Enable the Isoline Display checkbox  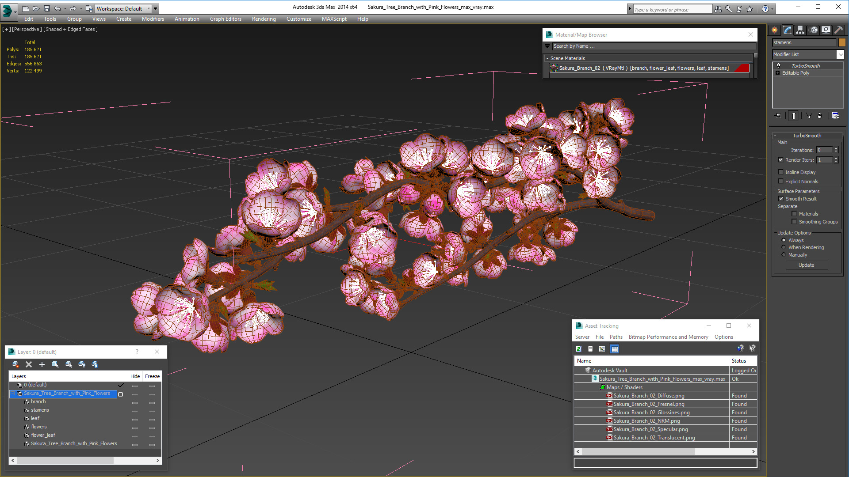coord(780,172)
